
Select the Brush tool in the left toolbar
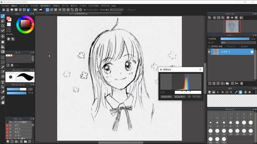click(3, 16)
